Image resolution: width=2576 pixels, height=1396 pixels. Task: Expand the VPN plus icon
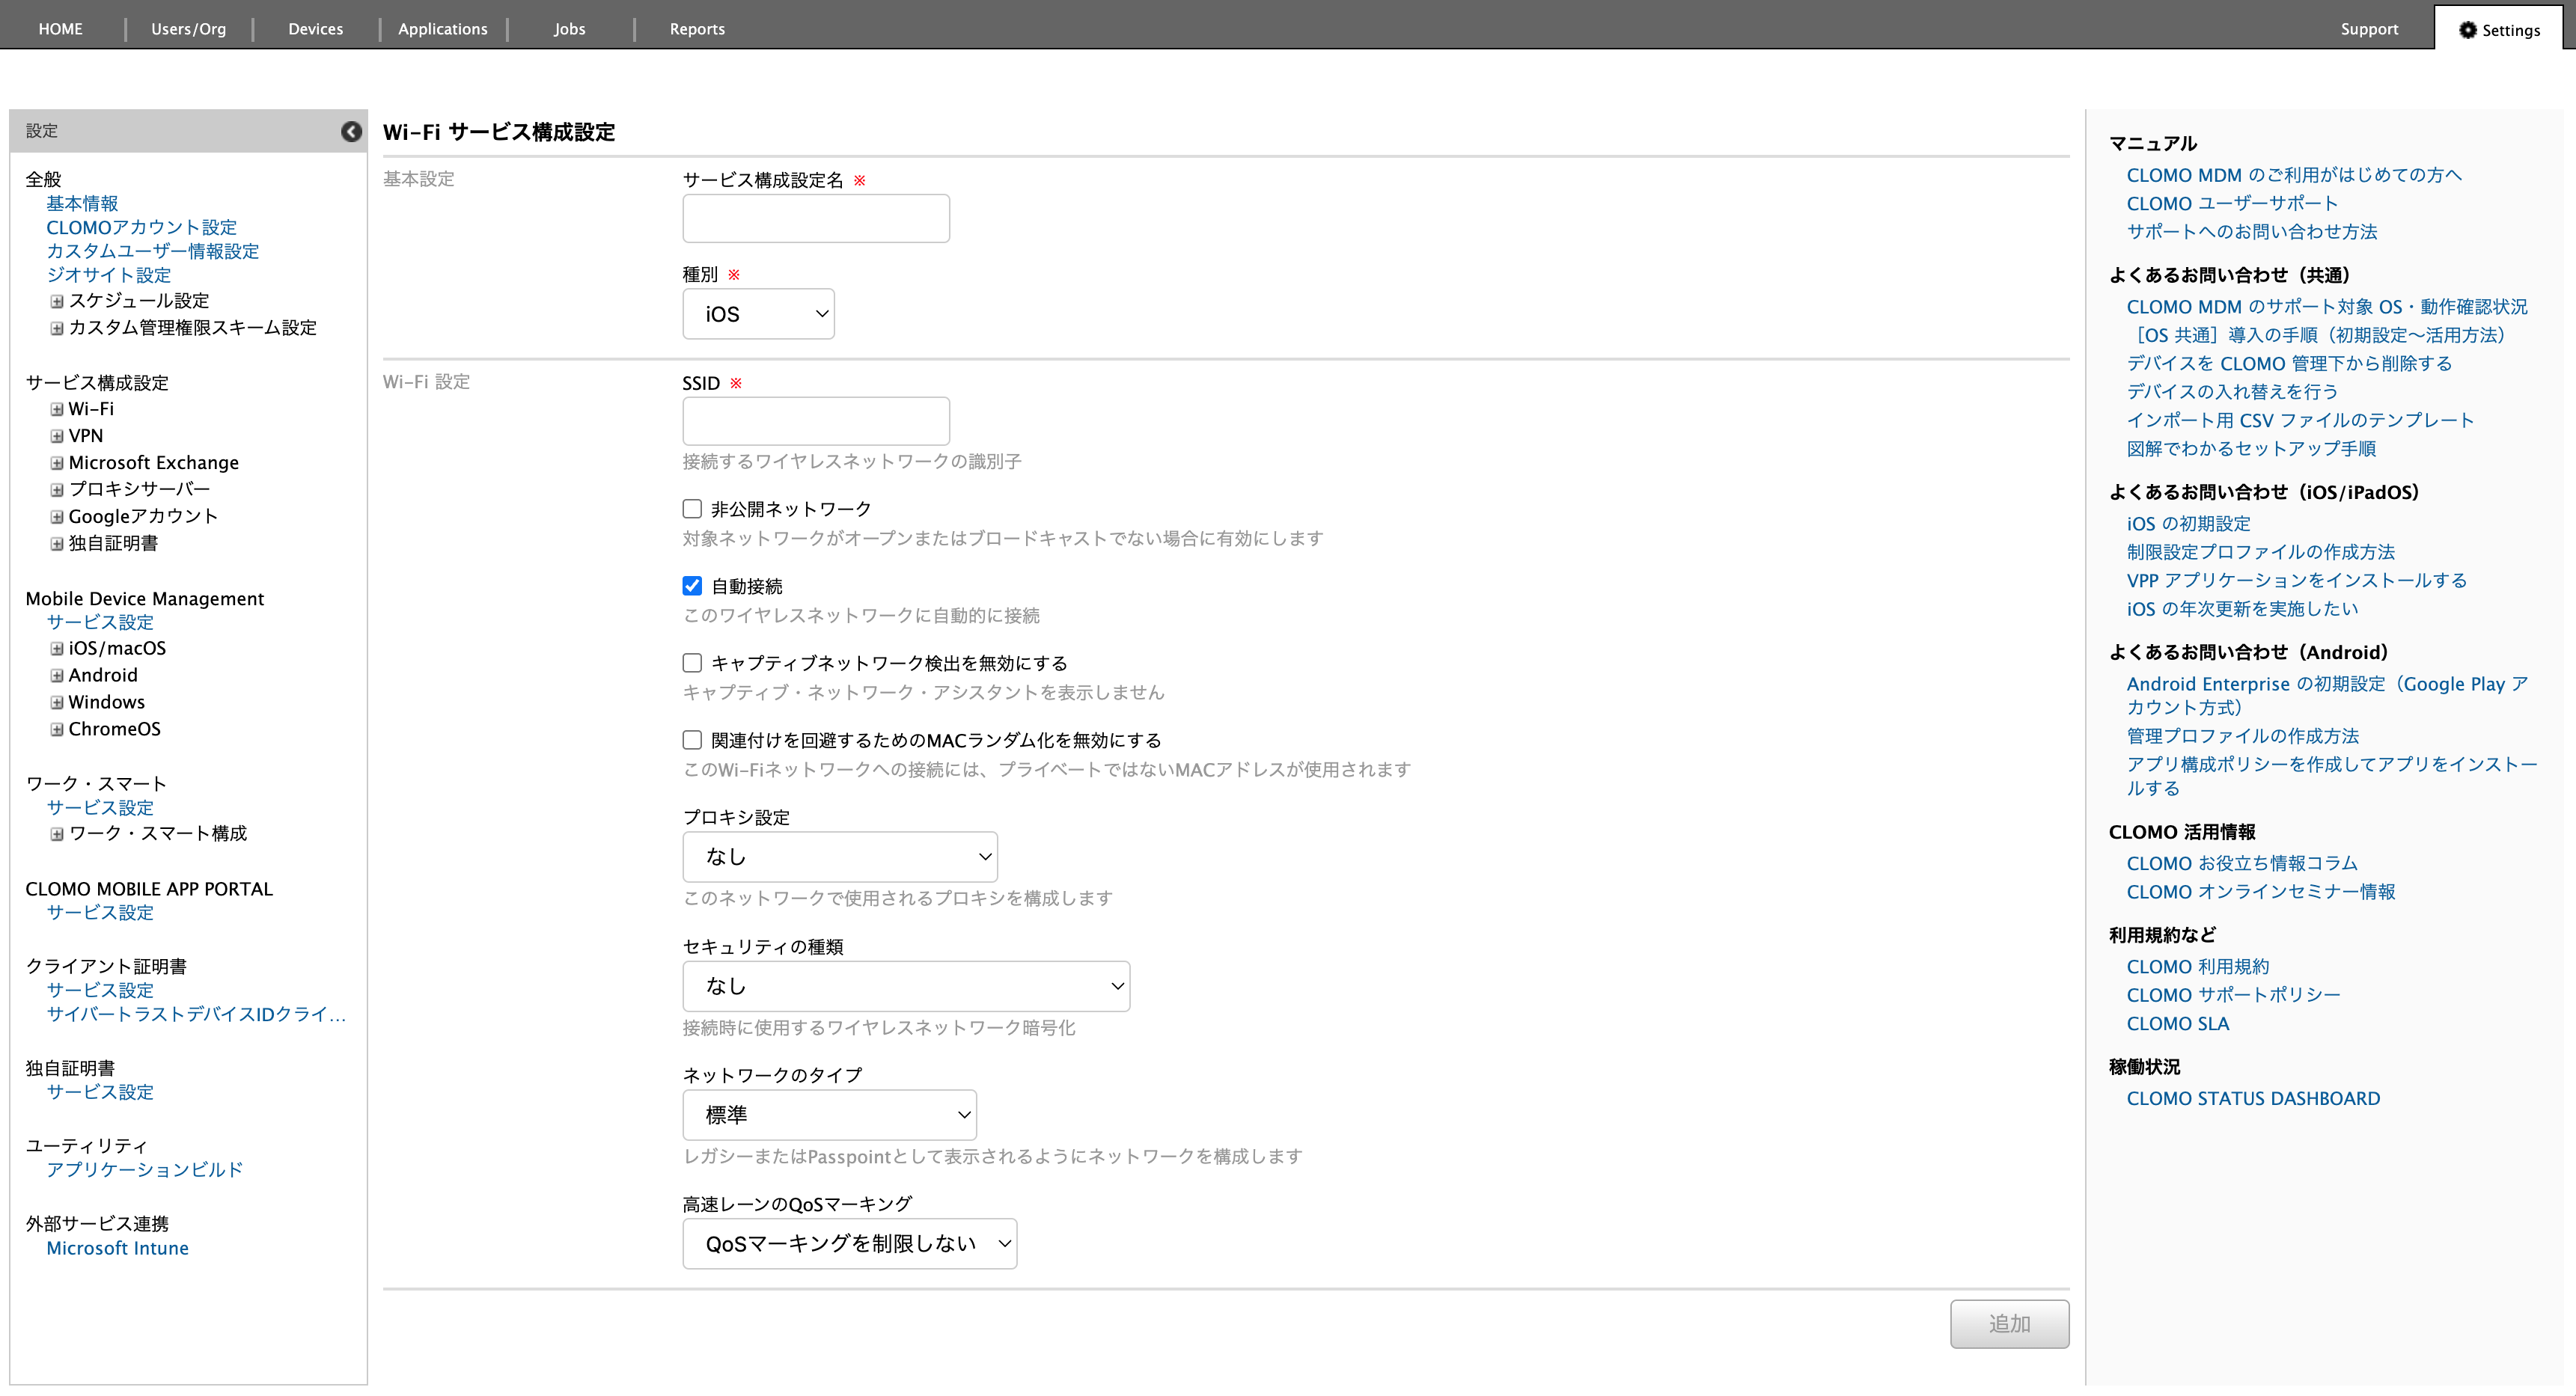(x=57, y=437)
